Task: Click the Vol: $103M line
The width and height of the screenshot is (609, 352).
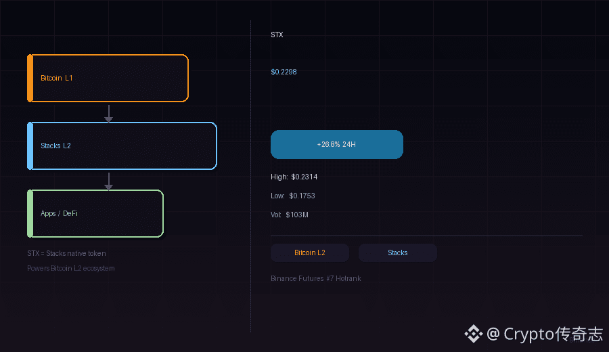Action: coord(290,215)
